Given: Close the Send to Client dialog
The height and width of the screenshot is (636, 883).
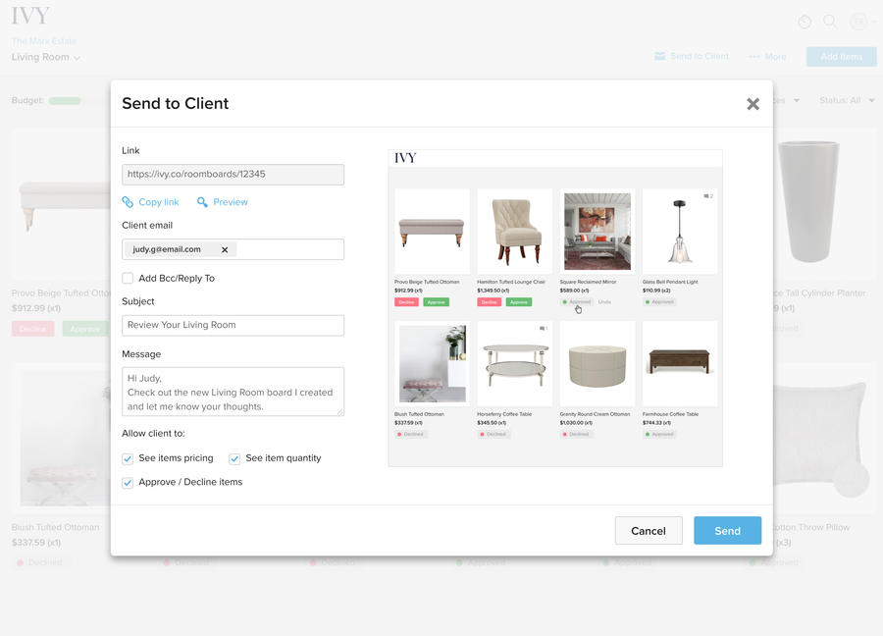Looking at the screenshot, I should (753, 104).
